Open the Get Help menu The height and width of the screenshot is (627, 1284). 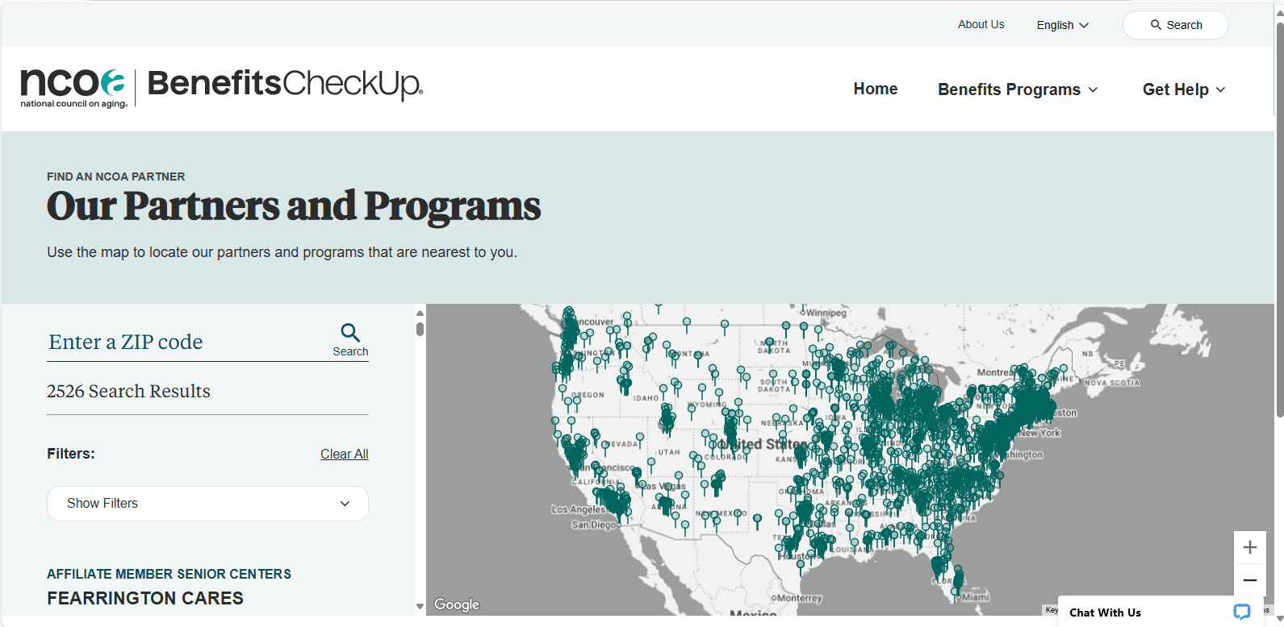[1183, 89]
